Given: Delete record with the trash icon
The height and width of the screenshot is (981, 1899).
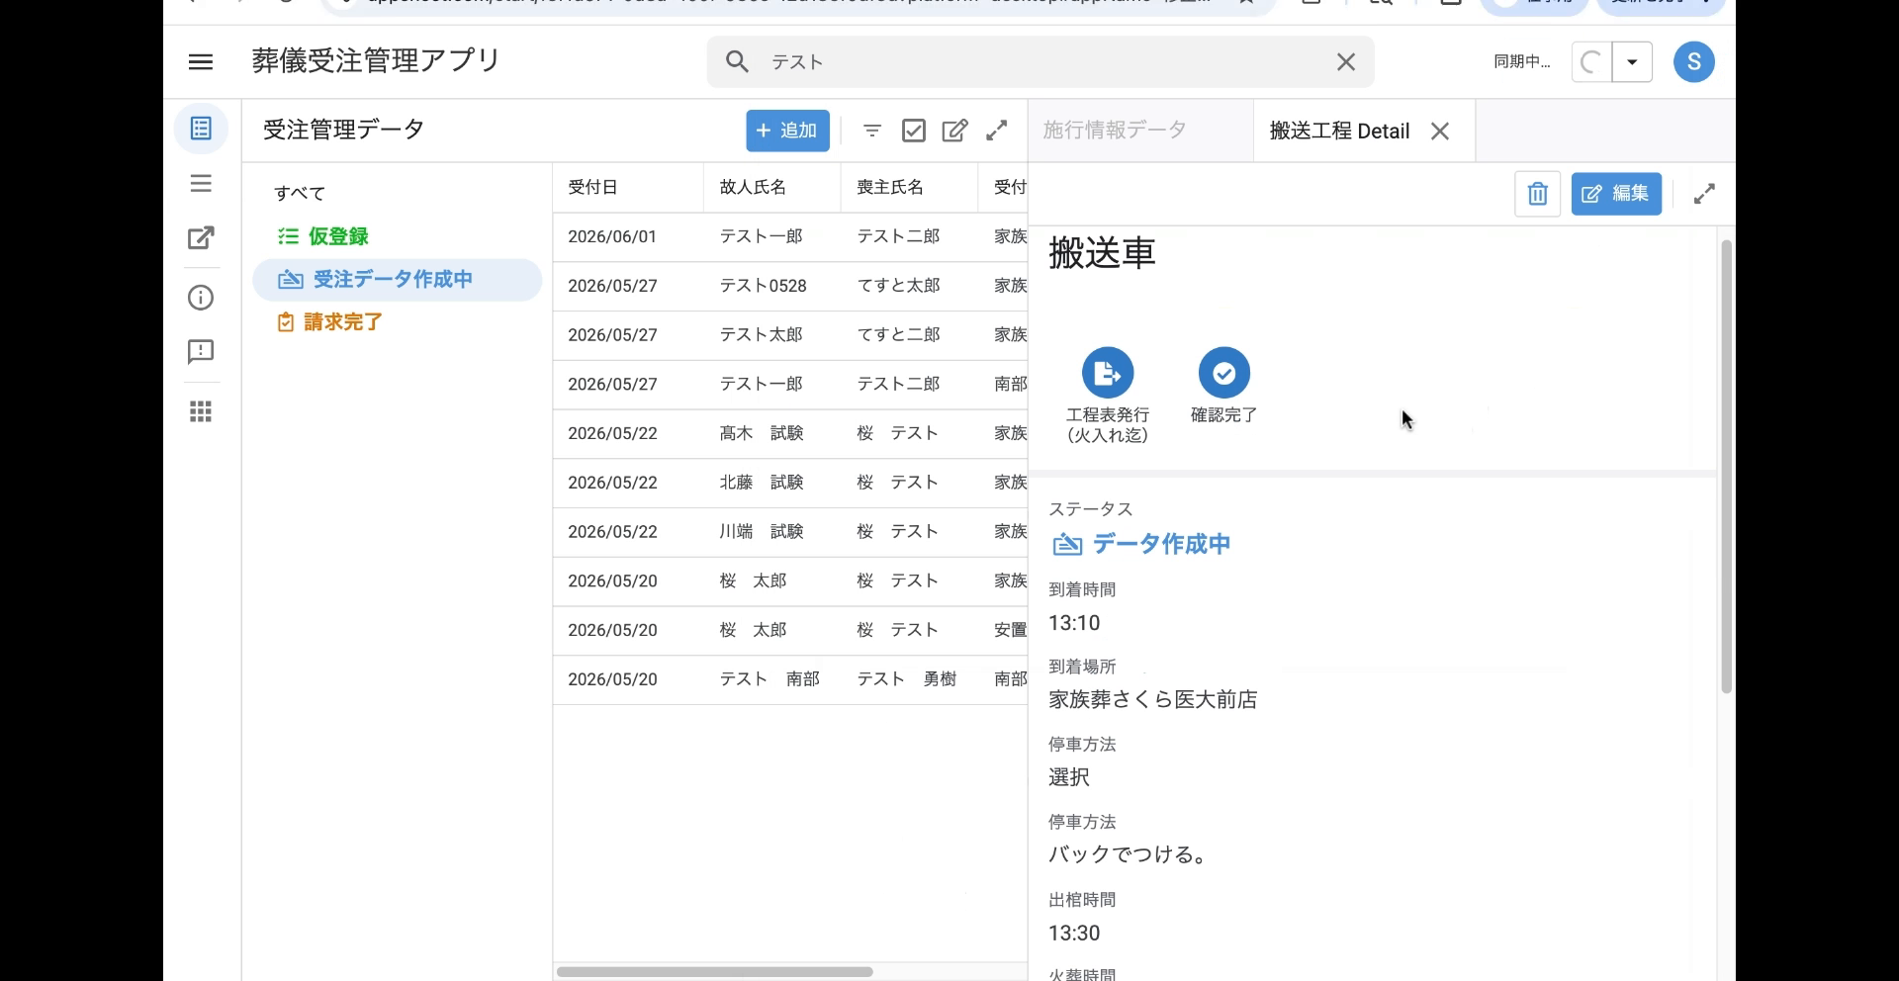Looking at the screenshot, I should click(x=1537, y=194).
